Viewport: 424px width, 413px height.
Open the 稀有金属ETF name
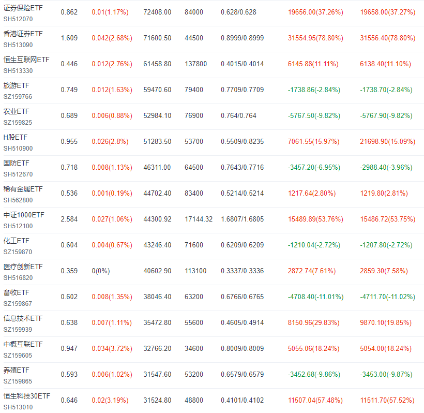point(23,189)
